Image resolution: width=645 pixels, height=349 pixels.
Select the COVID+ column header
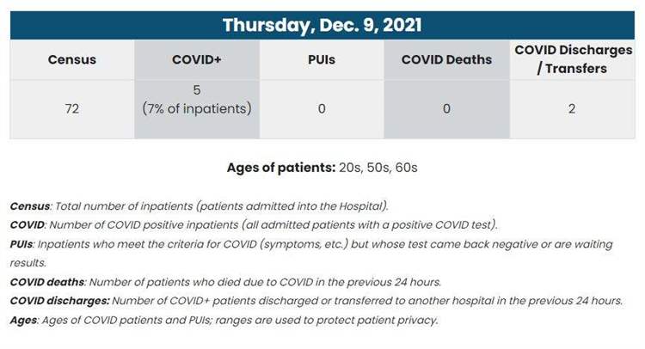click(x=197, y=59)
